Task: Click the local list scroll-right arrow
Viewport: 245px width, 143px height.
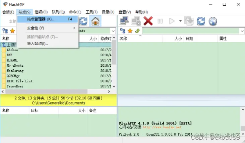Action: (x=109, y=92)
